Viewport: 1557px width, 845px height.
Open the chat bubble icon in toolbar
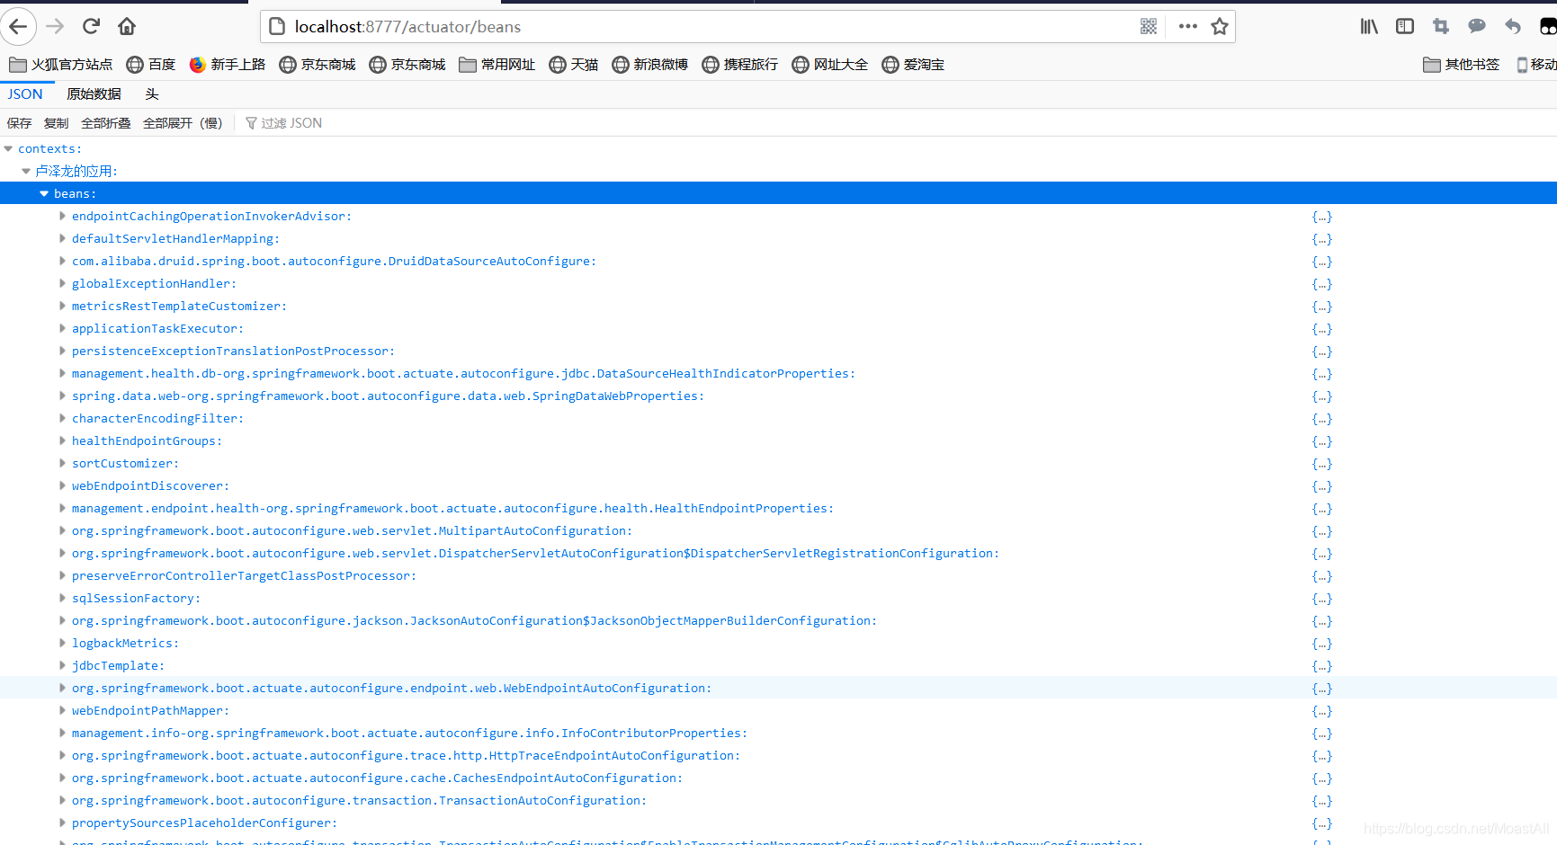tap(1477, 26)
